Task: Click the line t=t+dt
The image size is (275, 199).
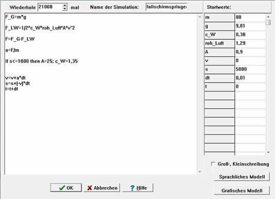Action: pos(11,89)
